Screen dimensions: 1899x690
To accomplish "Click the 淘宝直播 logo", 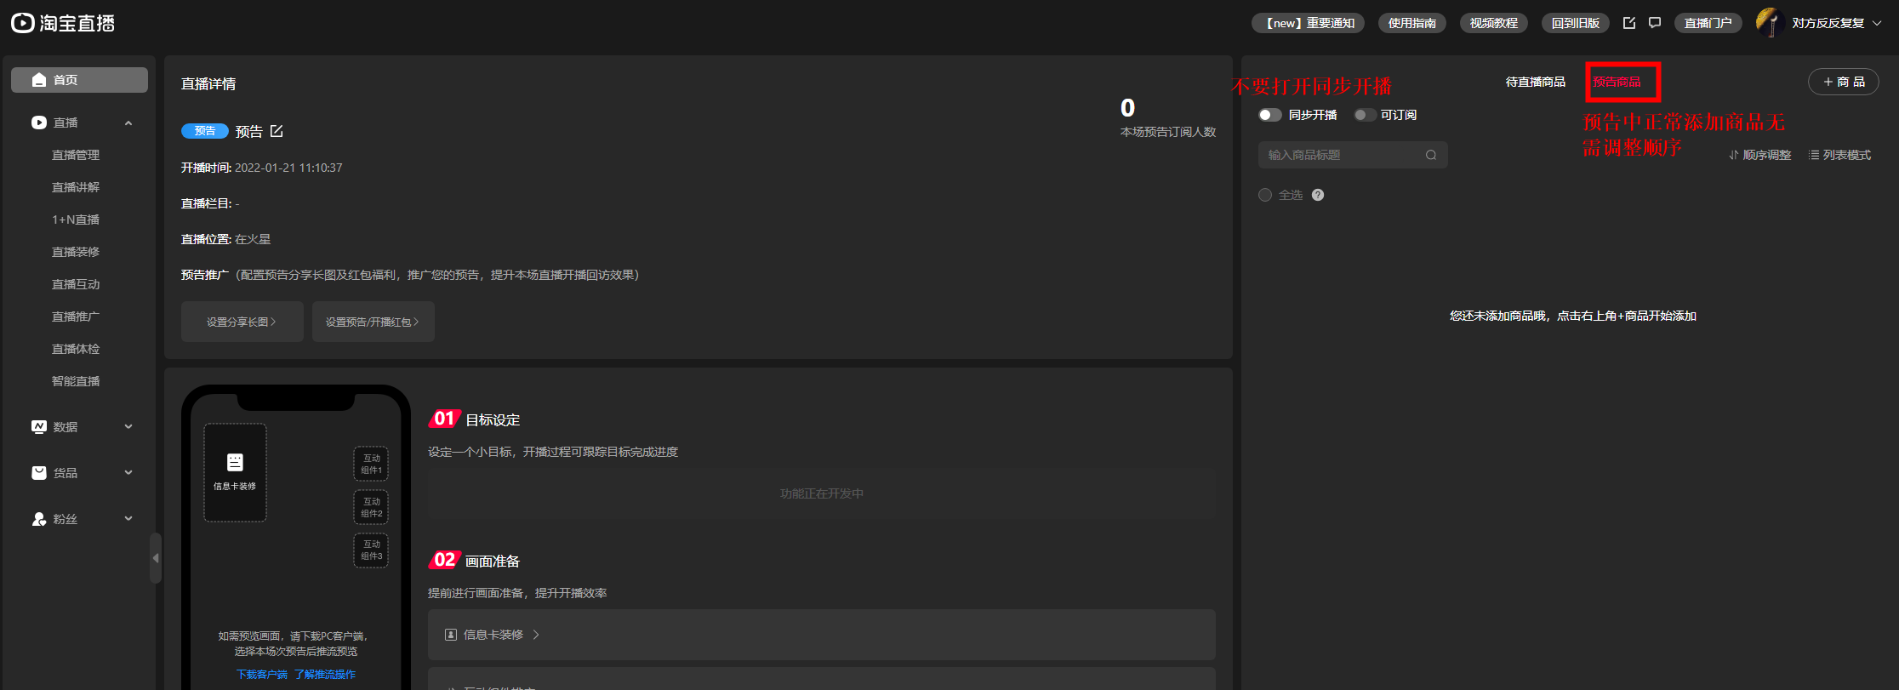I will coord(63,23).
